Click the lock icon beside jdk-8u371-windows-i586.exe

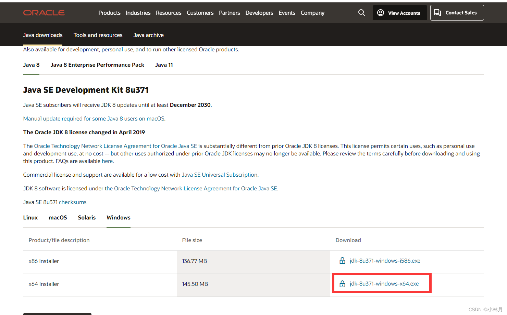(x=342, y=261)
